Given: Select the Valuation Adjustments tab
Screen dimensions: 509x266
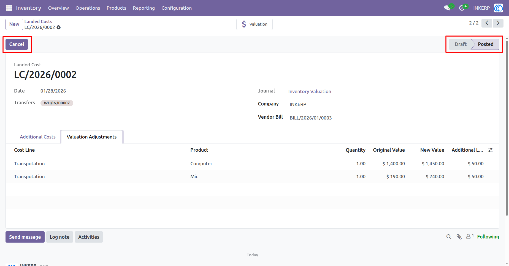Looking at the screenshot, I should pos(92,137).
